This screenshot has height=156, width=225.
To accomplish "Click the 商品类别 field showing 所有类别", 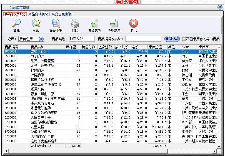I will tap(82, 39).
